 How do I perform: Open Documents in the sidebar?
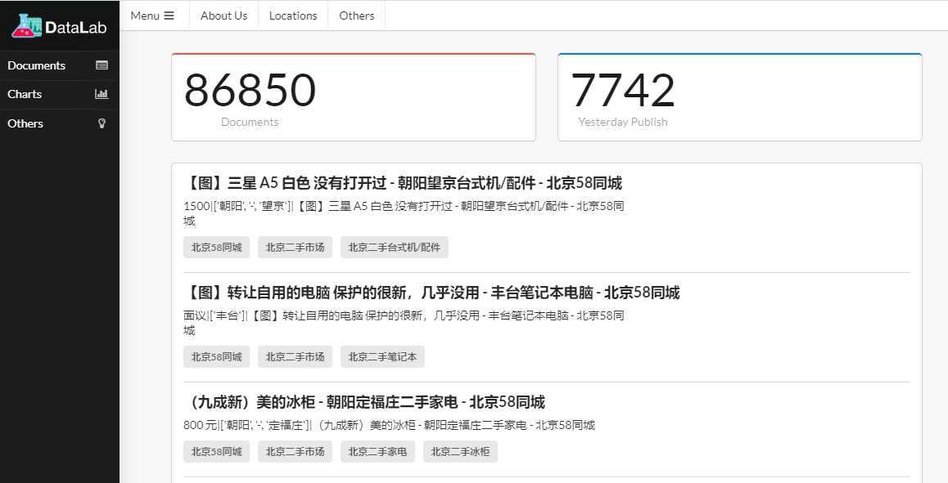click(x=60, y=65)
